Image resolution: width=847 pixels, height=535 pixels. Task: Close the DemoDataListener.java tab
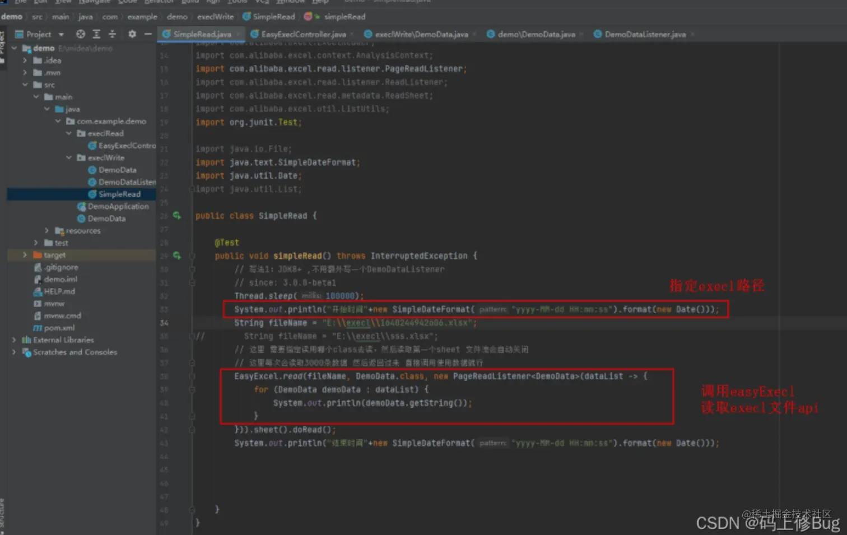[692, 35]
